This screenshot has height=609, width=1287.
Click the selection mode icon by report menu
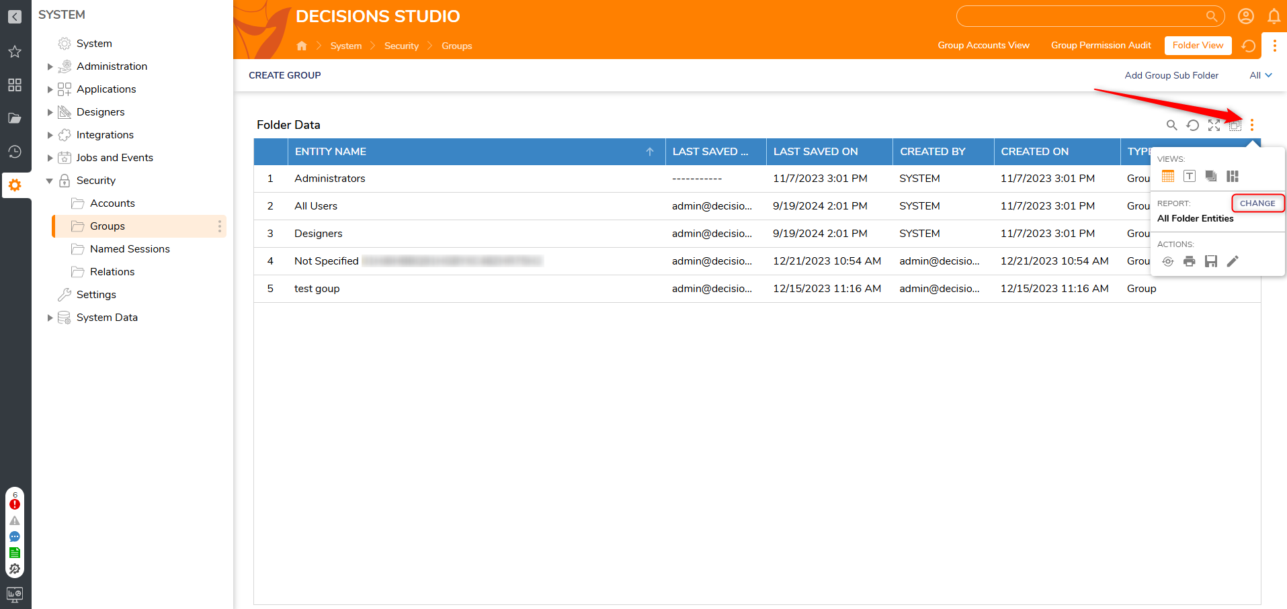tap(1235, 126)
